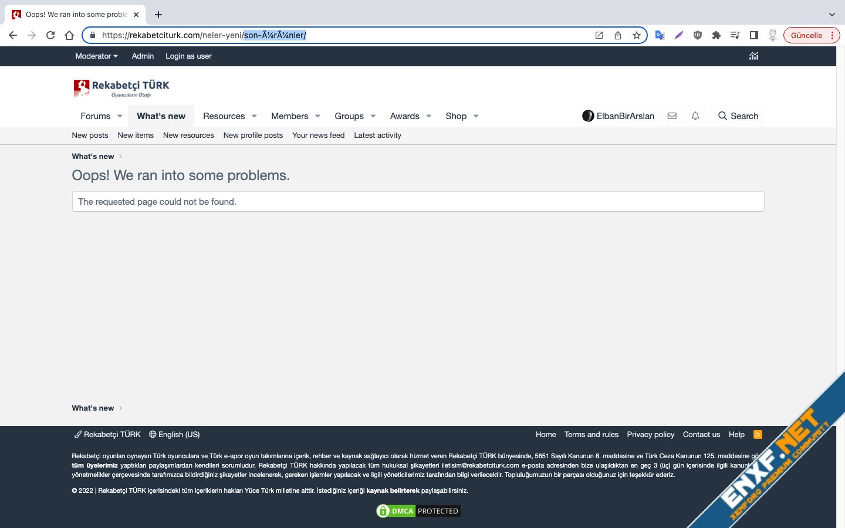This screenshot has height=528, width=845.
Task: Open forum statistics chart icon
Action: coord(754,56)
